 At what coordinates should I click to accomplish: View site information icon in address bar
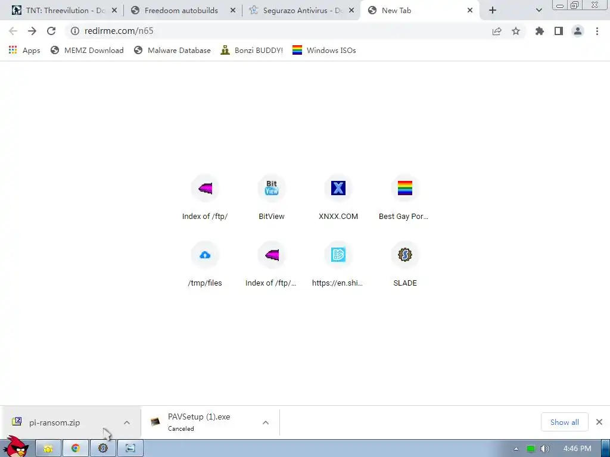[x=74, y=31]
